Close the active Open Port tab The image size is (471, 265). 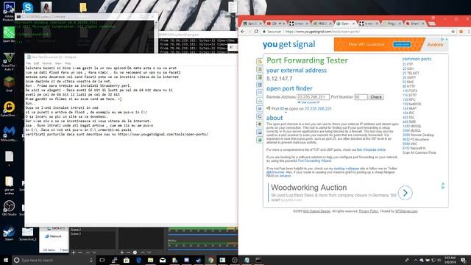pos(353,24)
